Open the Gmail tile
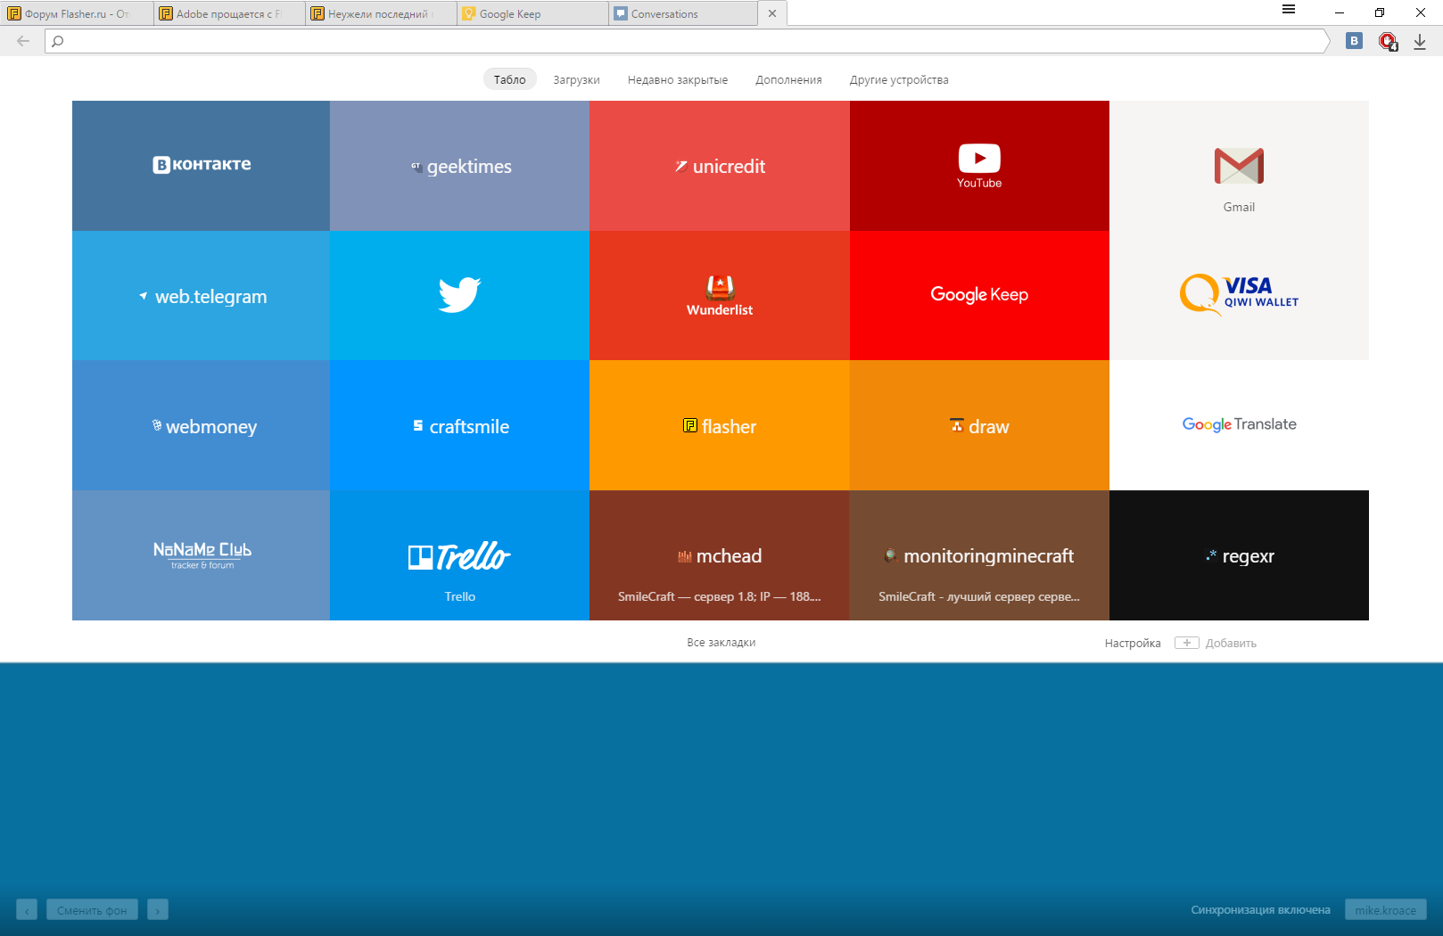1443x936 pixels. coord(1239,166)
